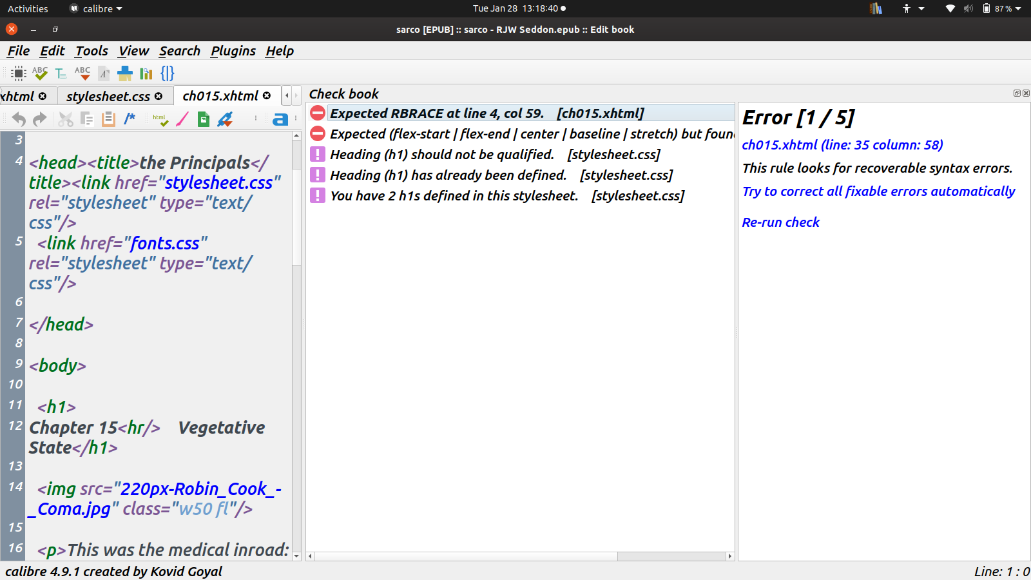Click the html checkmark icon
Viewport: 1031px width, 580px height.
[160, 119]
